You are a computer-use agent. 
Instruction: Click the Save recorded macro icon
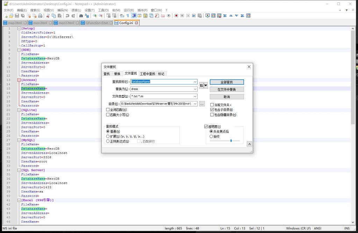click(x=200, y=16)
